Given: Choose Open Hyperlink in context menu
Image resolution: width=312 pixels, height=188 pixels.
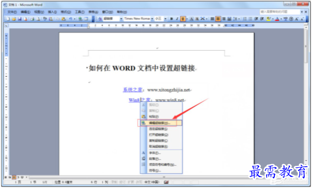Looking at the screenshot, I should (161, 135).
